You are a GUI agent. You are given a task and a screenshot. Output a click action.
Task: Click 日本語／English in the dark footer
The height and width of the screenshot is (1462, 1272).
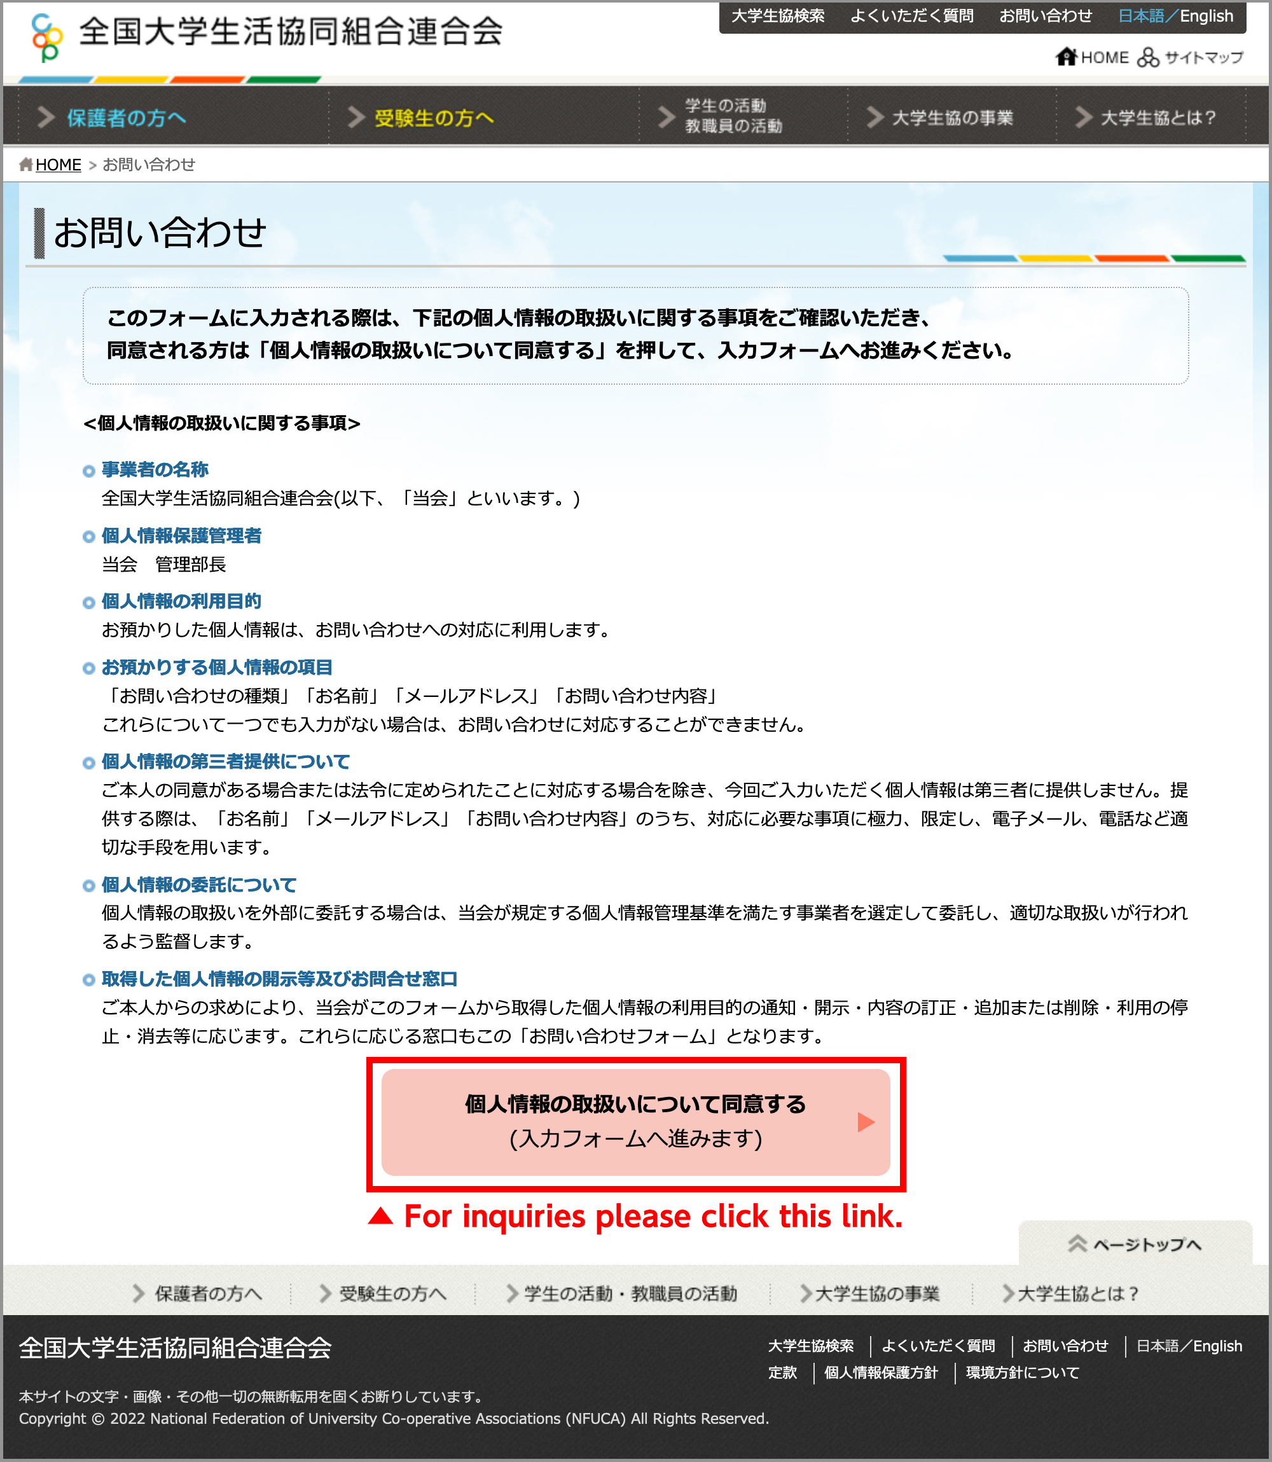[1189, 1346]
